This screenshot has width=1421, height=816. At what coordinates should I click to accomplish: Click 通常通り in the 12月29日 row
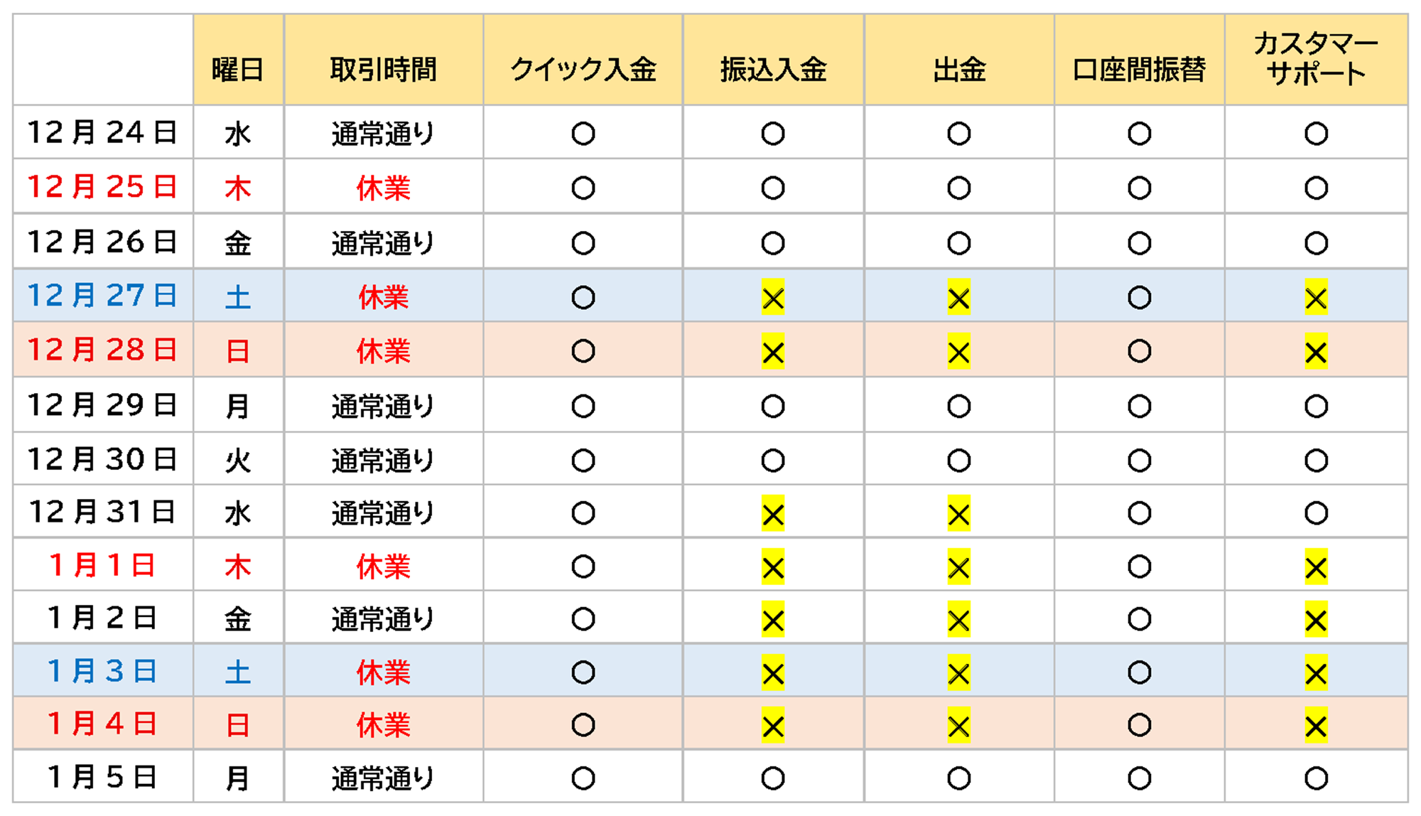(383, 406)
